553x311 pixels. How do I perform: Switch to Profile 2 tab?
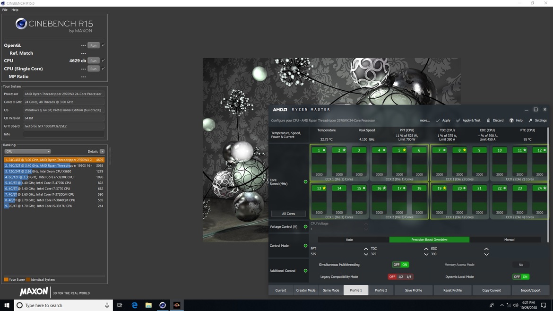click(x=381, y=290)
